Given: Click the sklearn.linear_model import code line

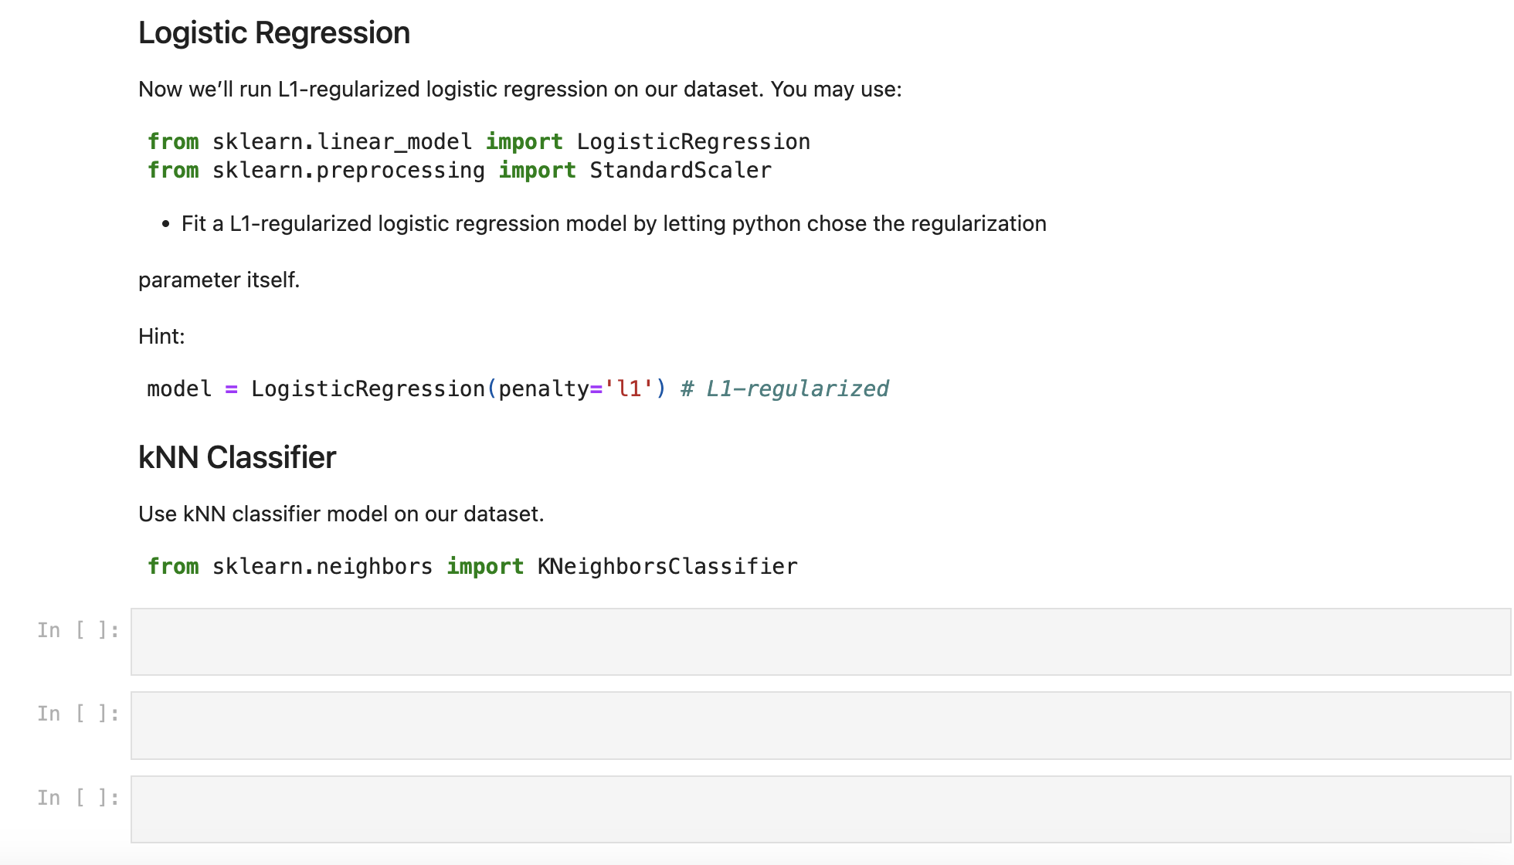Looking at the screenshot, I should (x=479, y=142).
